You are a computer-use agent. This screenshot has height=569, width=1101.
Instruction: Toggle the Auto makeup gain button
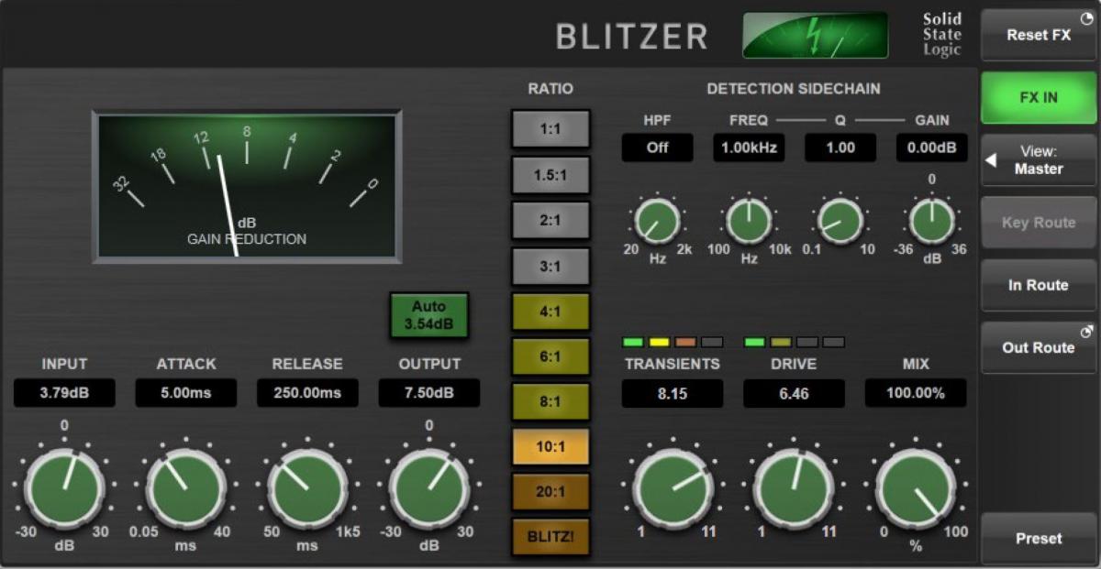point(428,314)
